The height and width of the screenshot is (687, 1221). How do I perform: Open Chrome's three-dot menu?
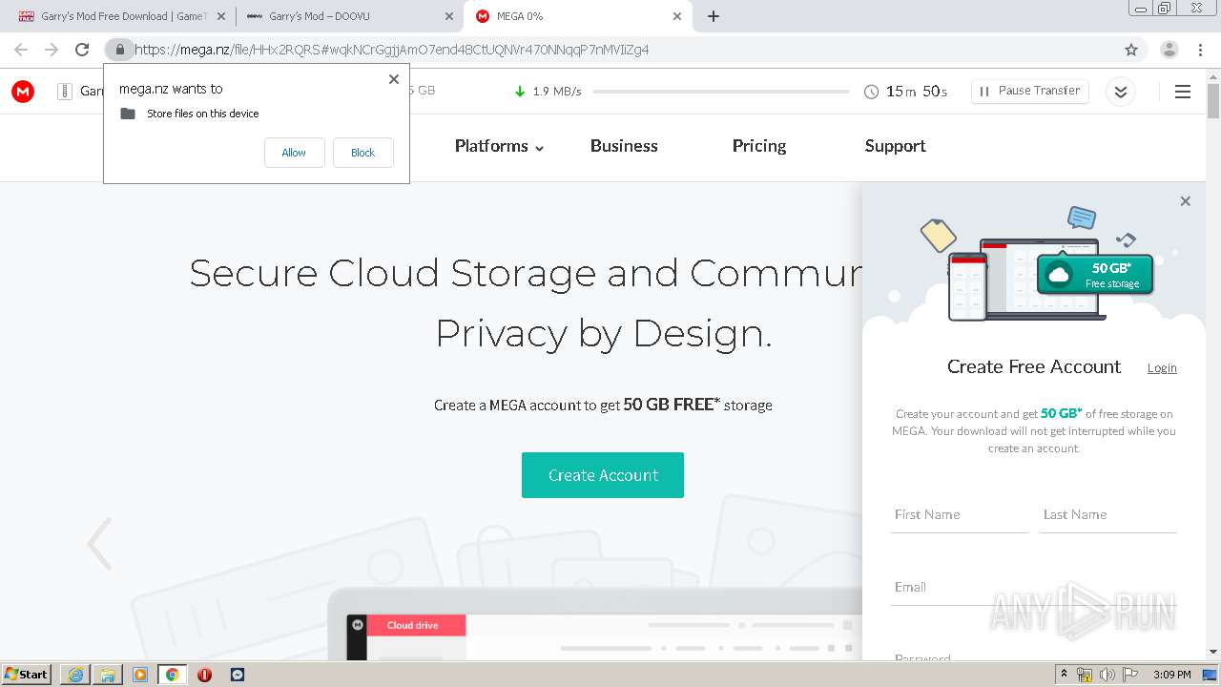[1200, 50]
